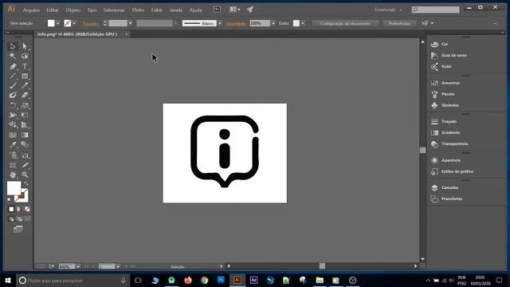The width and height of the screenshot is (510, 287).
Task: Open the Editar menu
Action: [x=53, y=10]
